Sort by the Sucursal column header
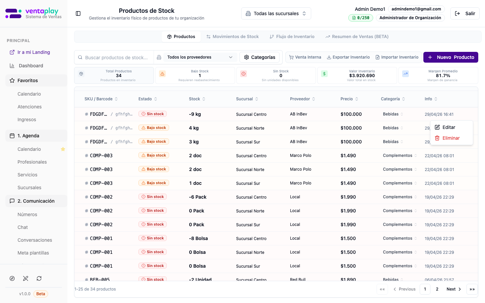The image size is (485, 303). 247,99
